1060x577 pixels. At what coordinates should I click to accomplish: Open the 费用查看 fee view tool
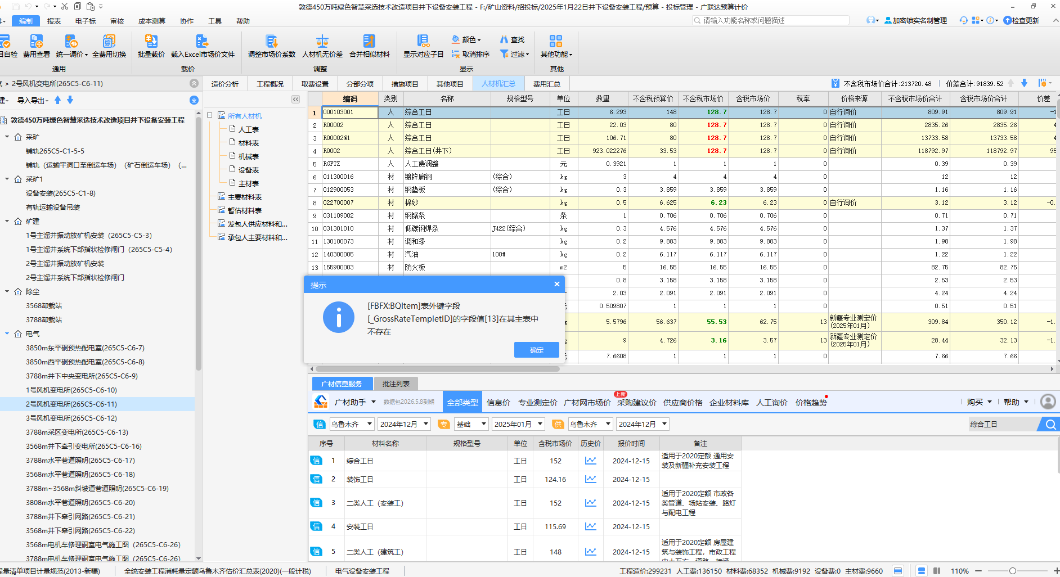click(37, 46)
